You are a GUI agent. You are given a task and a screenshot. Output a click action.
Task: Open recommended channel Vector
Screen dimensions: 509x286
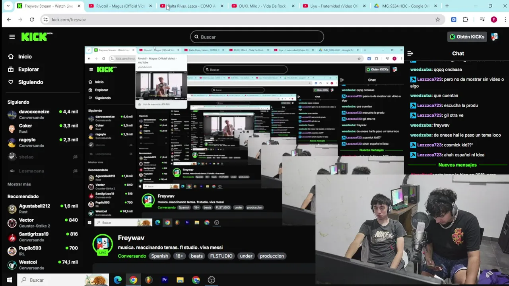pos(43,222)
